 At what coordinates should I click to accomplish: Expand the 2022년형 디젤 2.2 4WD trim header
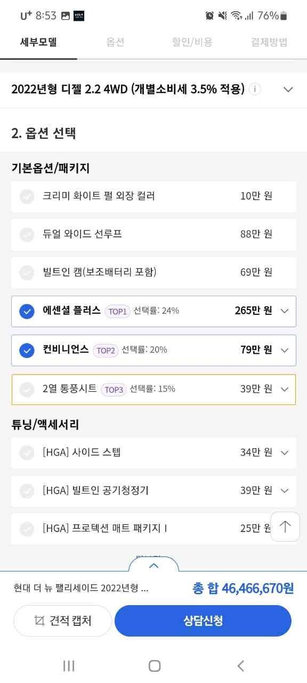[288, 90]
